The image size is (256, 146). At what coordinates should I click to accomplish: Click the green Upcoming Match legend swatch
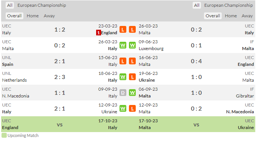[x=4, y=135]
